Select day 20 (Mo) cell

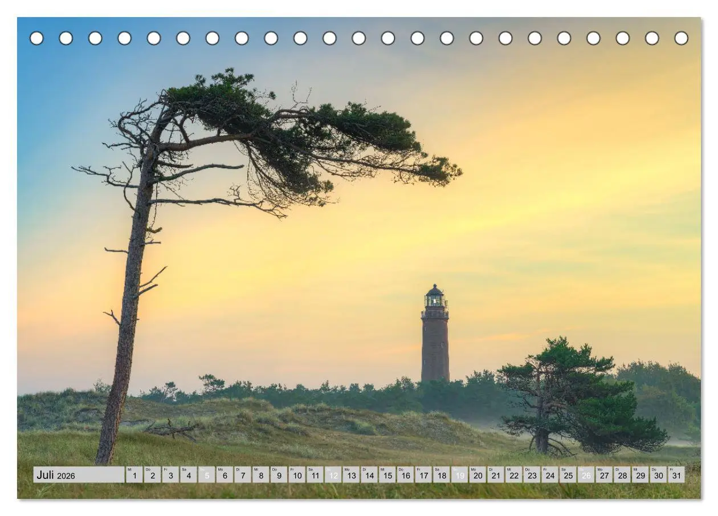478,475
